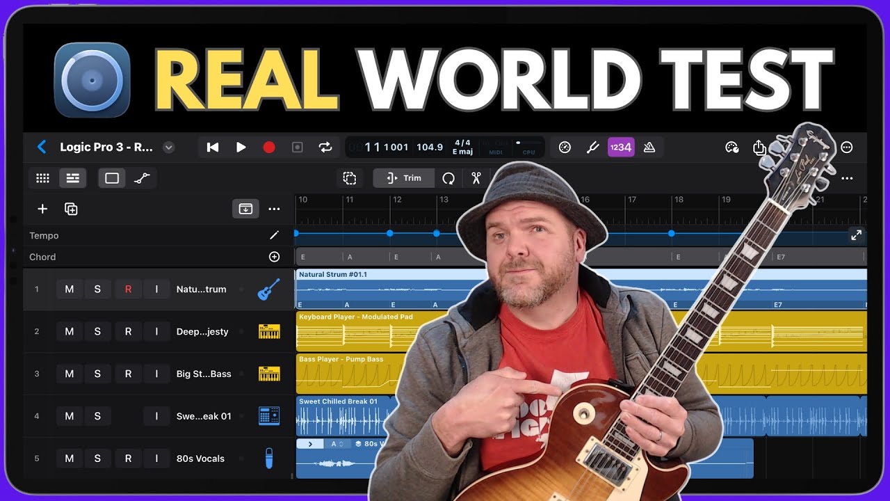The height and width of the screenshot is (501, 890).
Task: Open the Tuner icon
Action: pos(593,148)
